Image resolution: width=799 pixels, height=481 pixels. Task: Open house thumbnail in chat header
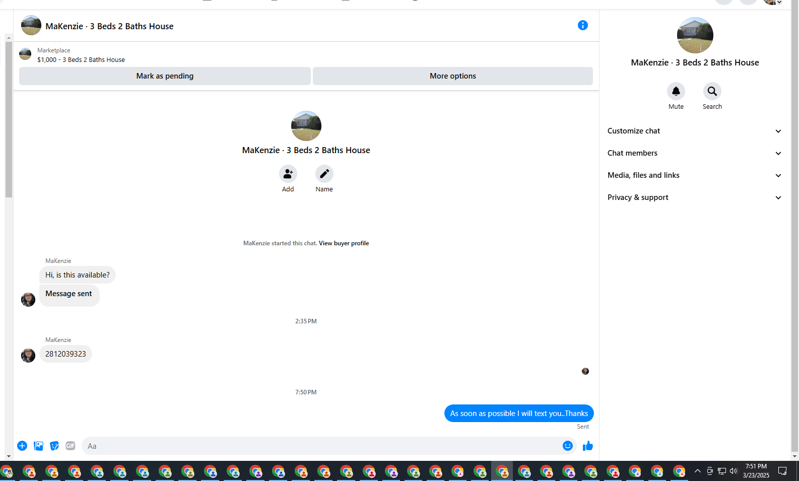pyautogui.click(x=31, y=25)
